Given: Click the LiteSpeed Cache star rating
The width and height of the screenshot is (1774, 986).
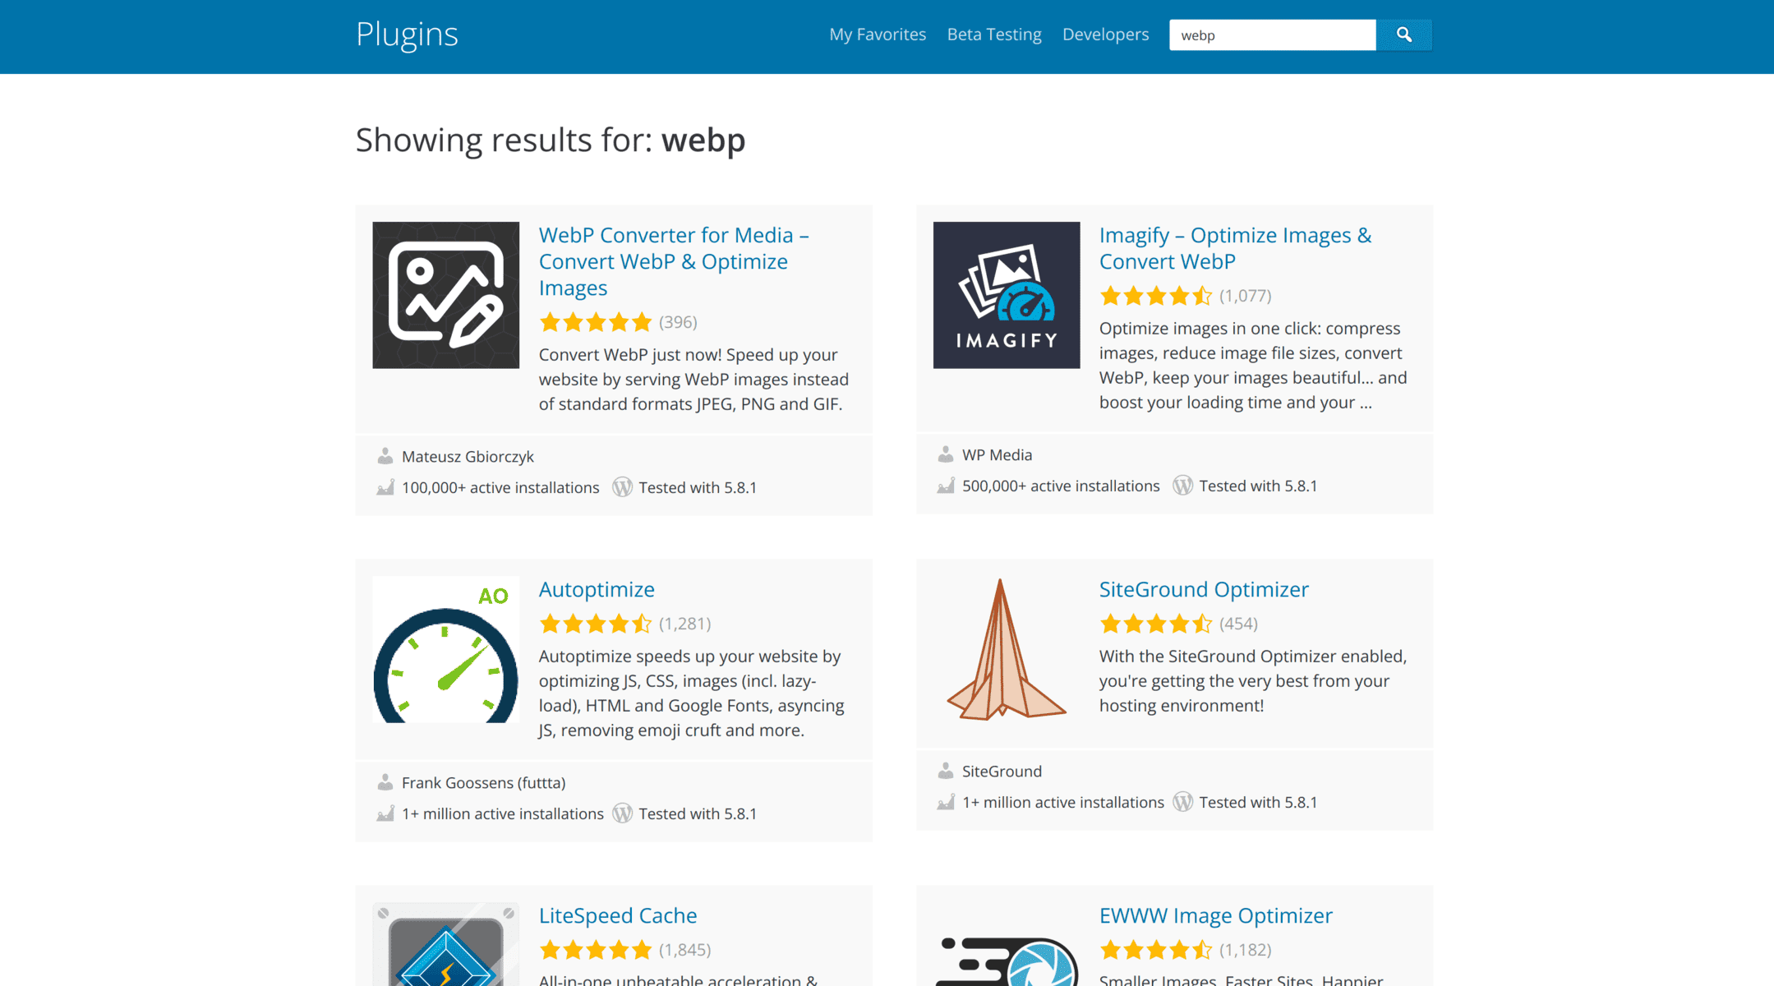Looking at the screenshot, I should tap(595, 950).
